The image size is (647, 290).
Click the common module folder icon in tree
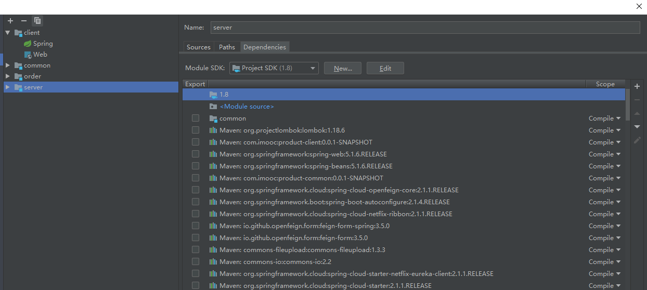coord(18,65)
